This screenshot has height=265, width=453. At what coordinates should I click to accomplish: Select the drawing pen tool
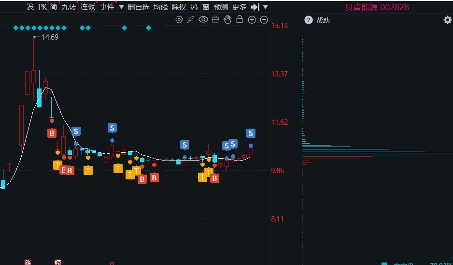pos(191,20)
